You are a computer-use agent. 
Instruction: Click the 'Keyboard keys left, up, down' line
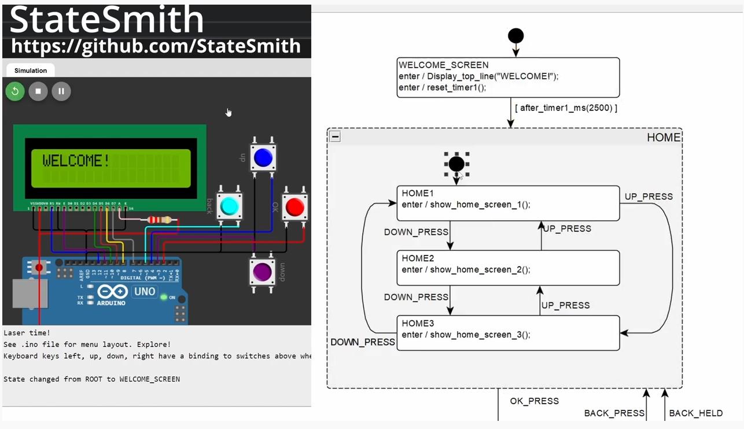pyautogui.click(x=157, y=356)
